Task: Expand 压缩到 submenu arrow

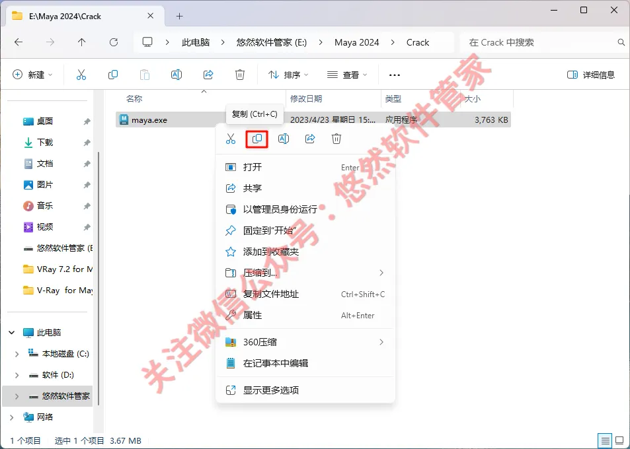Action: click(381, 273)
